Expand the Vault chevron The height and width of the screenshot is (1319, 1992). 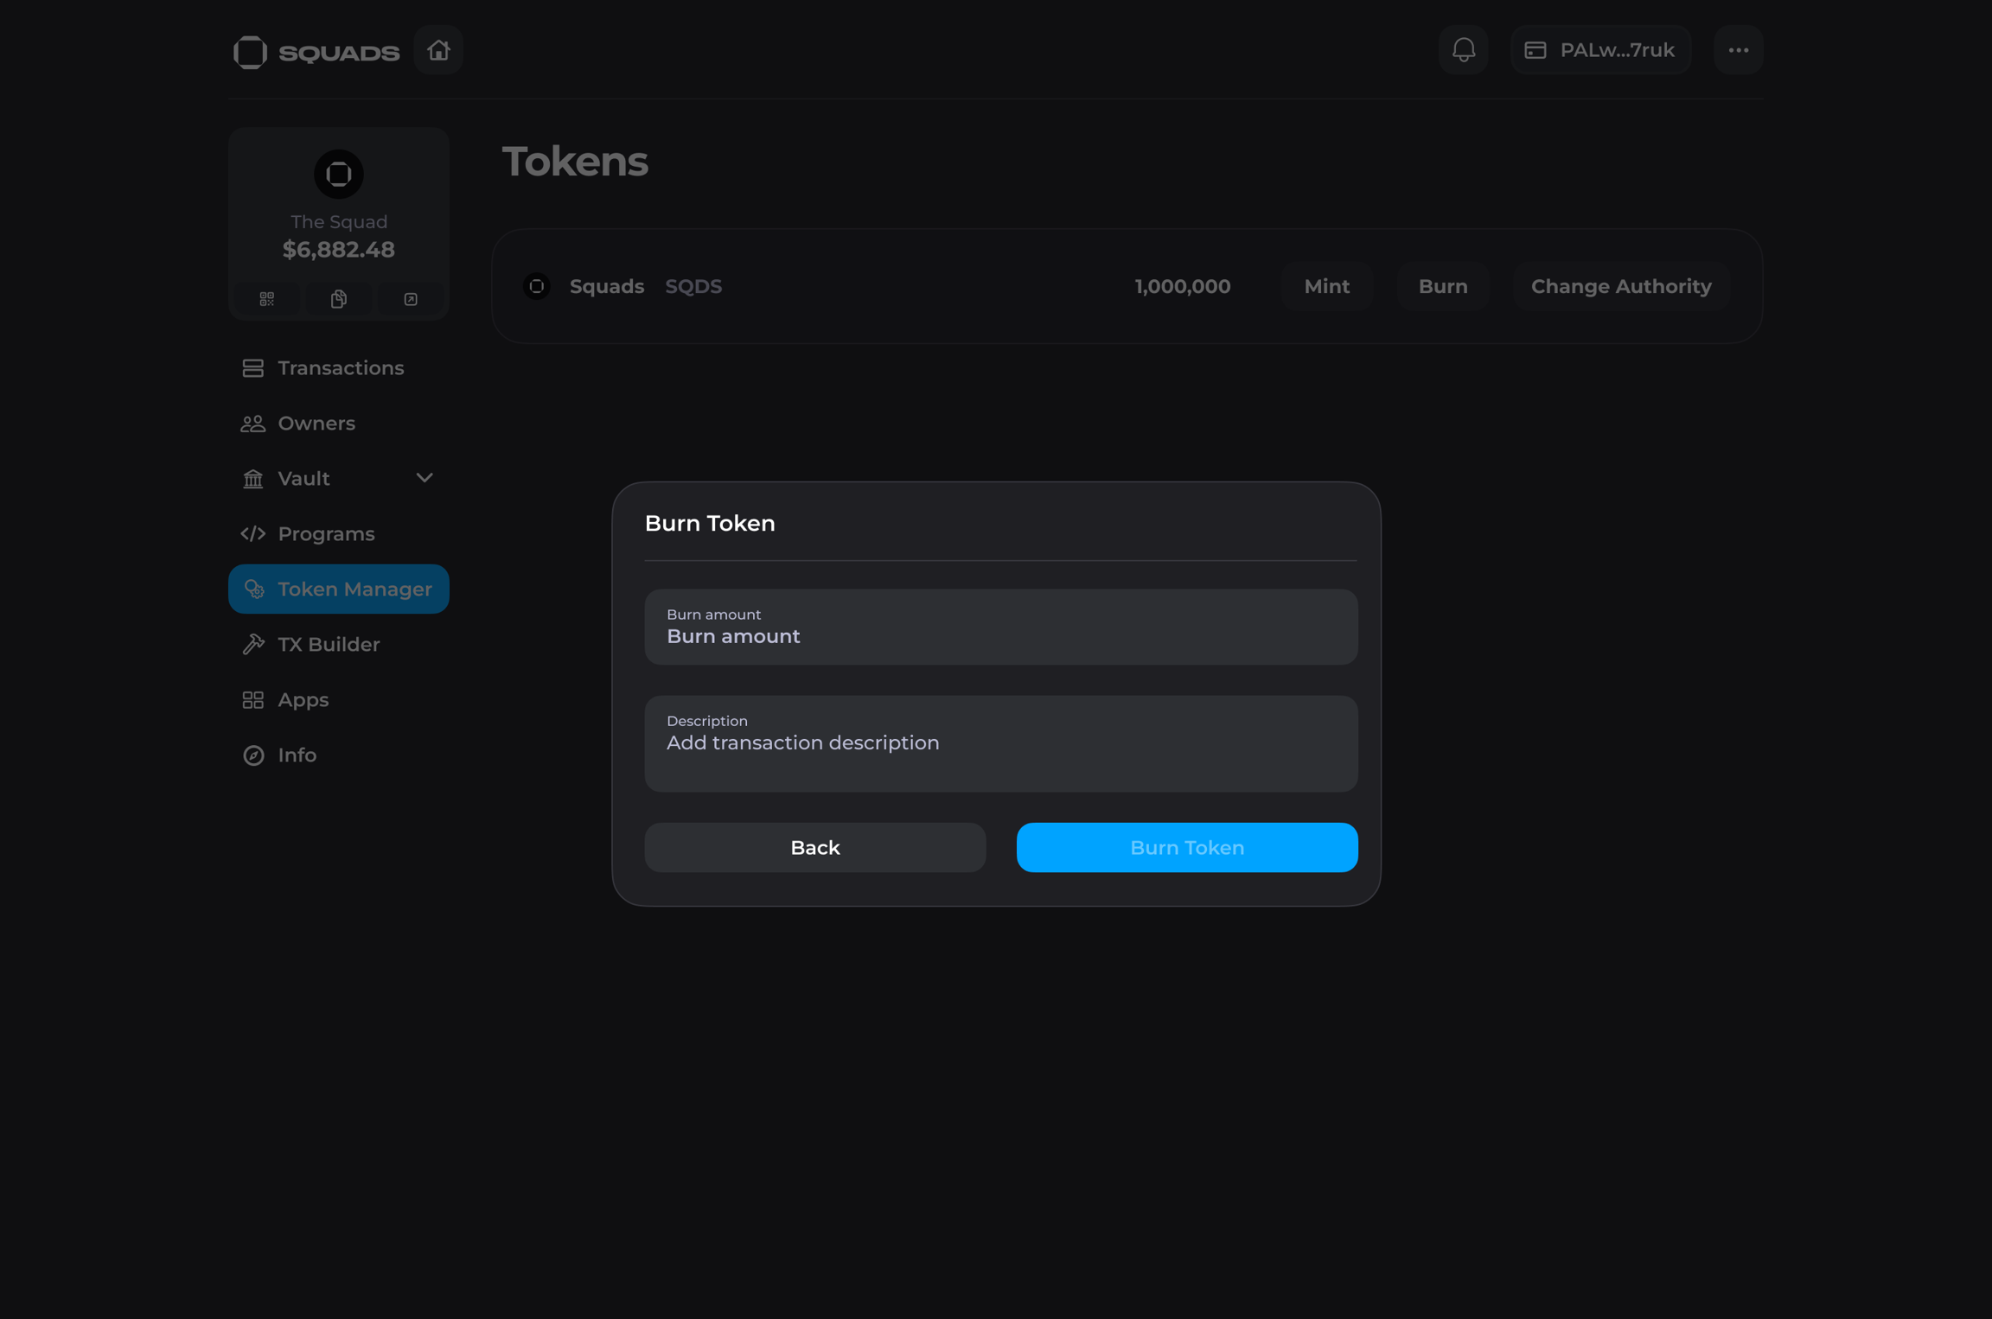[424, 478]
